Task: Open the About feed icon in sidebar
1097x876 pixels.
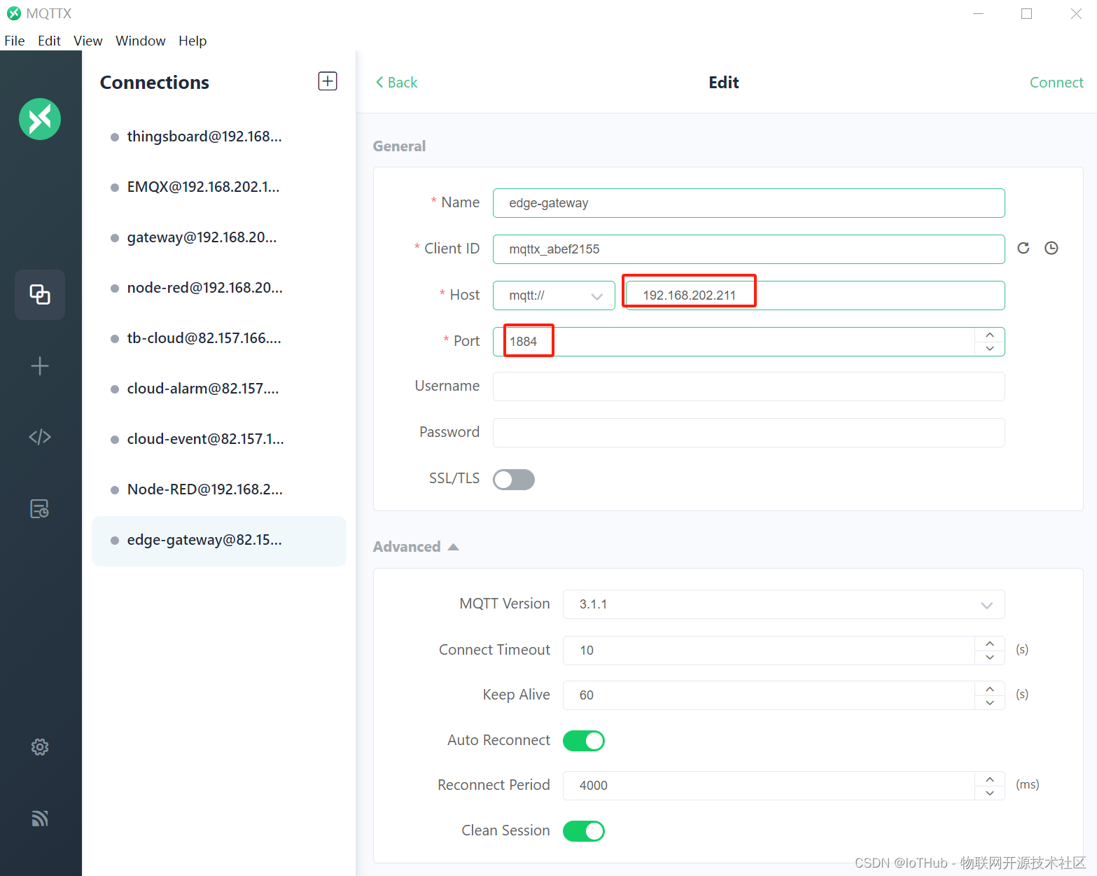Action: pyautogui.click(x=40, y=818)
